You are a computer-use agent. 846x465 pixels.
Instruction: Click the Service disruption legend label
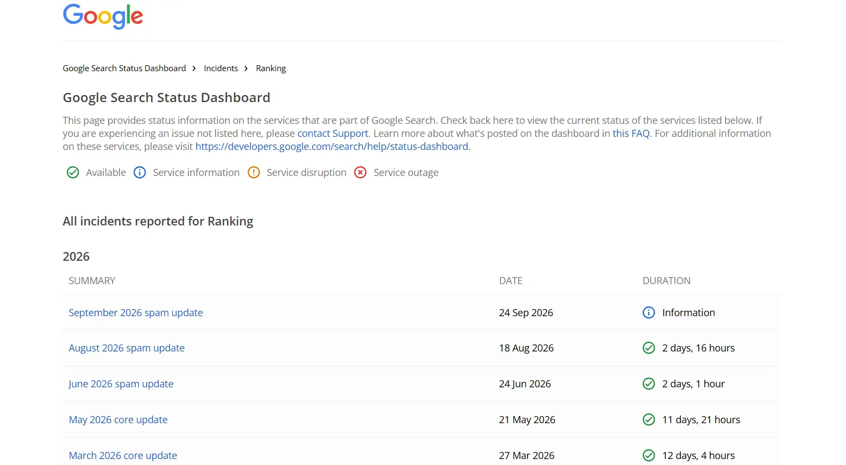pyautogui.click(x=306, y=173)
